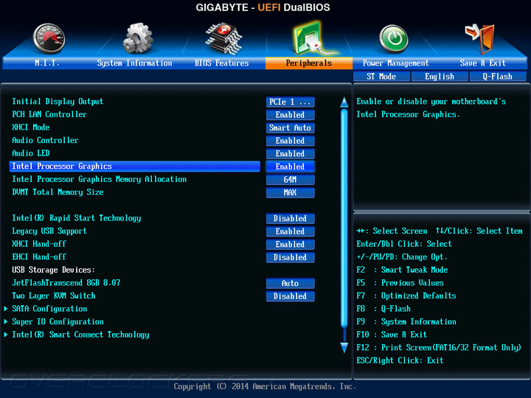The height and width of the screenshot is (398, 531).
Task: Select the PCH LAN Controller row label
Action: (49, 114)
